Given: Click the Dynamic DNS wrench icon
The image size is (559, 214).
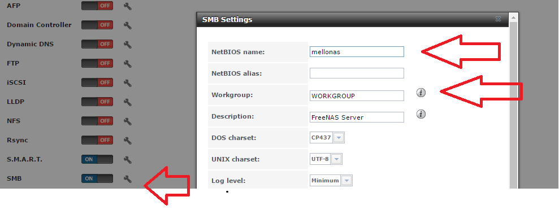Looking at the screenshot, I should click(128, 45).
